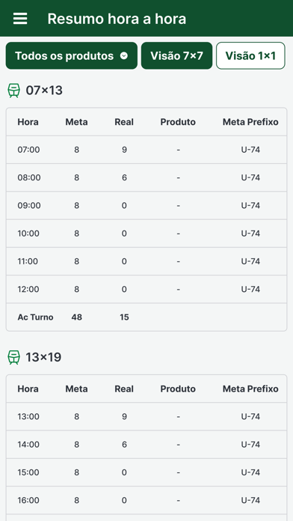Select the Ac Turno total row
293x521 pixels.
point(146,317)
